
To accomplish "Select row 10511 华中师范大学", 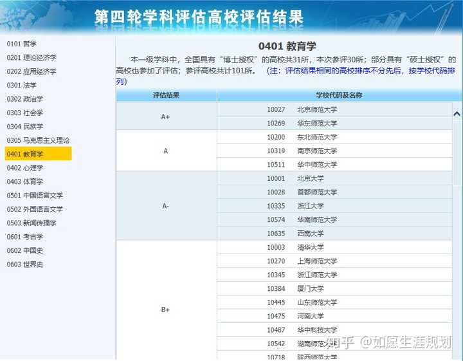I will pyautogui.click(x=334, y=165).
